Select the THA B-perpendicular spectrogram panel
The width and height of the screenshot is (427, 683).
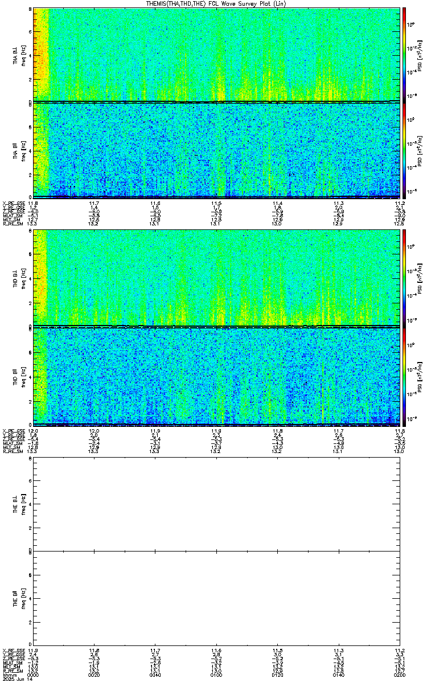click(x=216, y=55)
